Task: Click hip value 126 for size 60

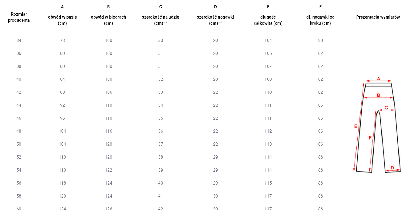Action: 108,209
